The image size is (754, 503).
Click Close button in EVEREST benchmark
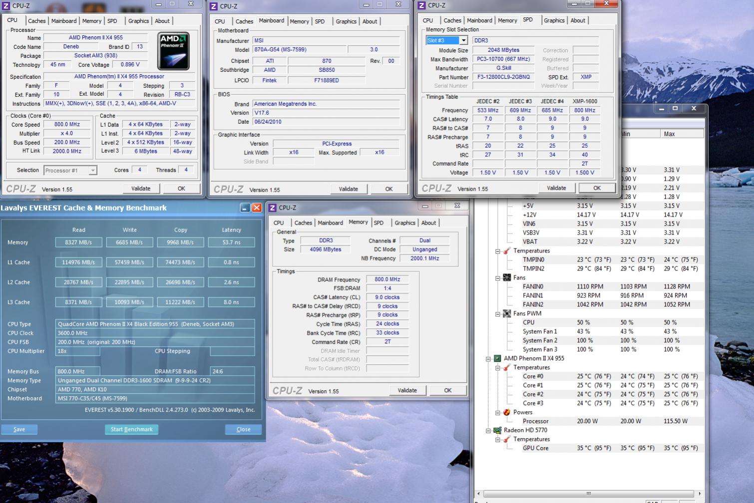[243, 429]
